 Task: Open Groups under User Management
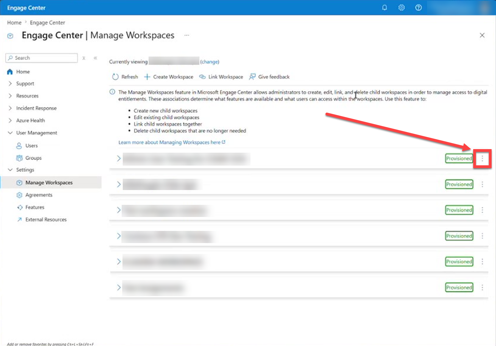tap(34, 158)
